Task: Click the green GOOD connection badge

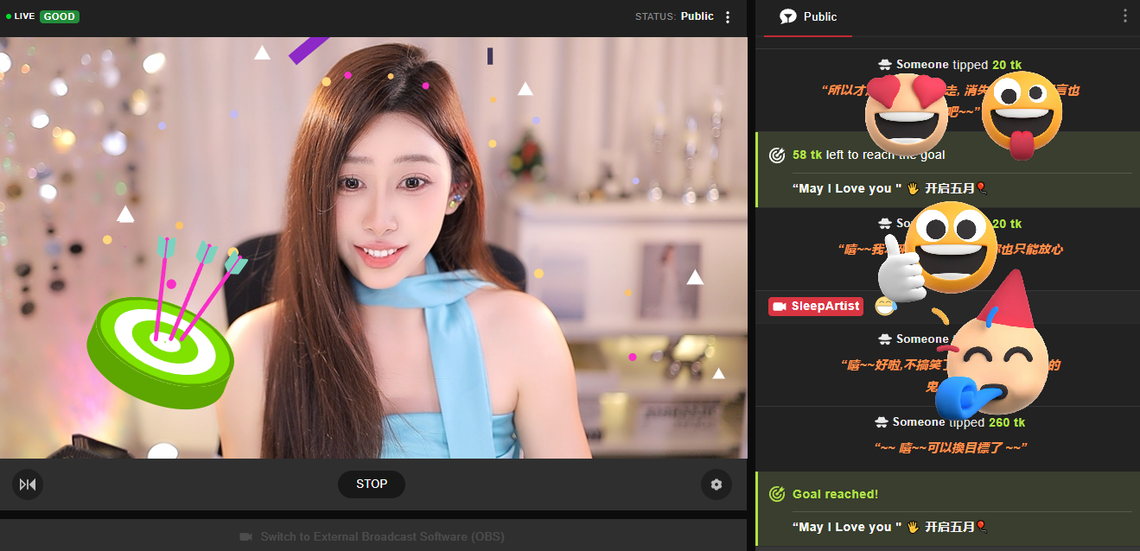Action: tap(60, 16)
